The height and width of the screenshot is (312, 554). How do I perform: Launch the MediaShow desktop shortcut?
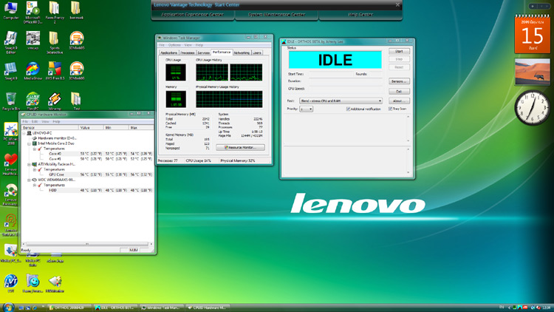(x=33, y=71)
